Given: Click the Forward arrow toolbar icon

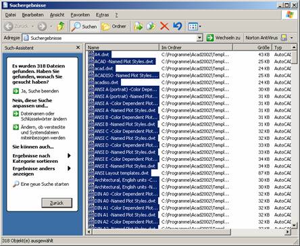Looking at the screenshot, I should 42,26.
